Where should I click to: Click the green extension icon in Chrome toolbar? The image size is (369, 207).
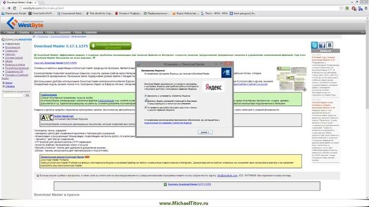coord(347,8)
